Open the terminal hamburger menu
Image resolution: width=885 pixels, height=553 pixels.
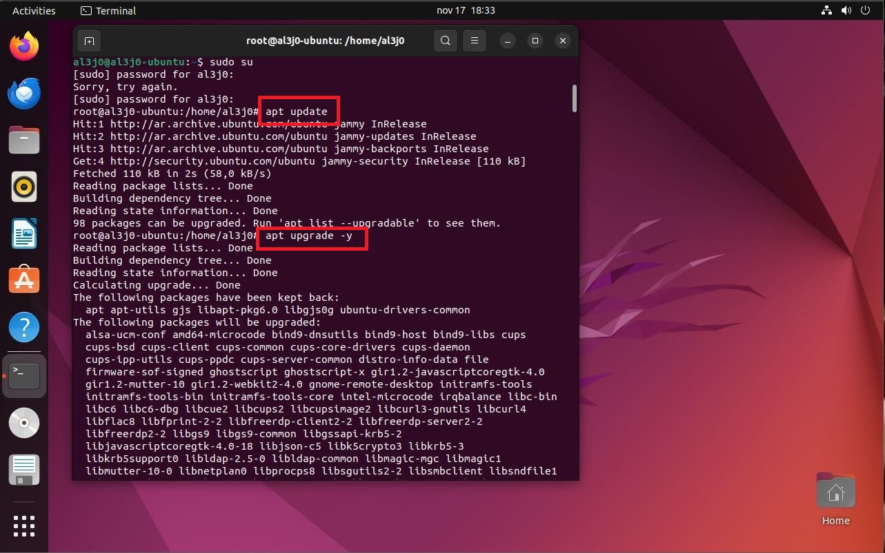[475, 41]
